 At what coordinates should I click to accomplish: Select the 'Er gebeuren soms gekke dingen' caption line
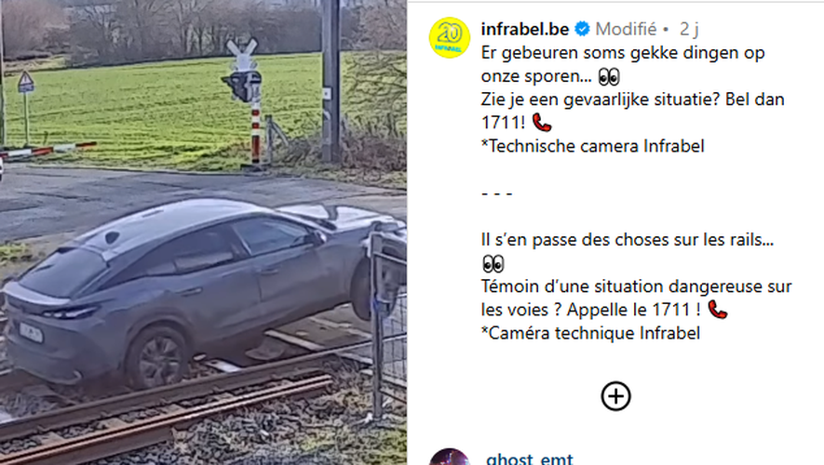pos(623,53)
